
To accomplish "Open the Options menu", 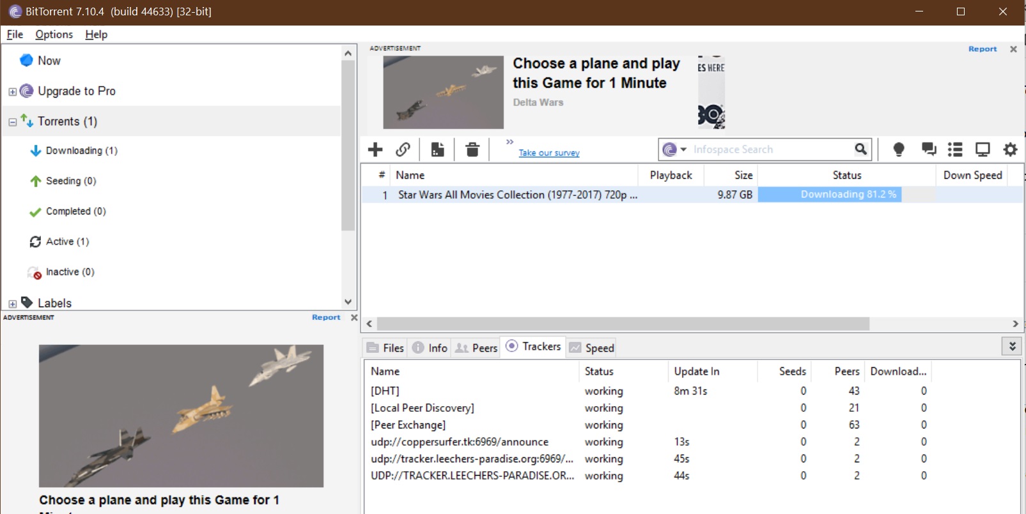I will 54,34.
